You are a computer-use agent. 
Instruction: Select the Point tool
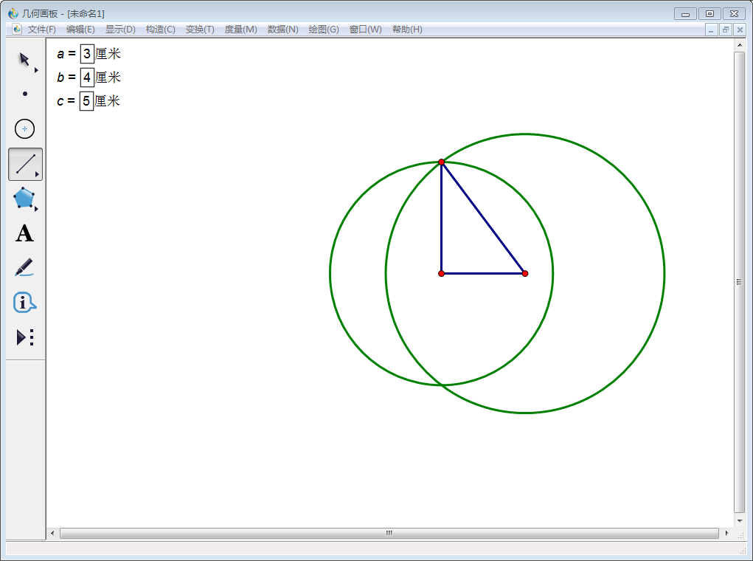(25, 94)
